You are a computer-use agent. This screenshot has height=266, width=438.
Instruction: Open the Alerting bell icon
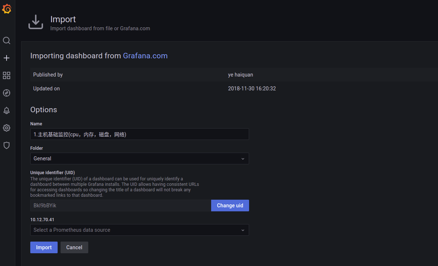pos(7,110)
